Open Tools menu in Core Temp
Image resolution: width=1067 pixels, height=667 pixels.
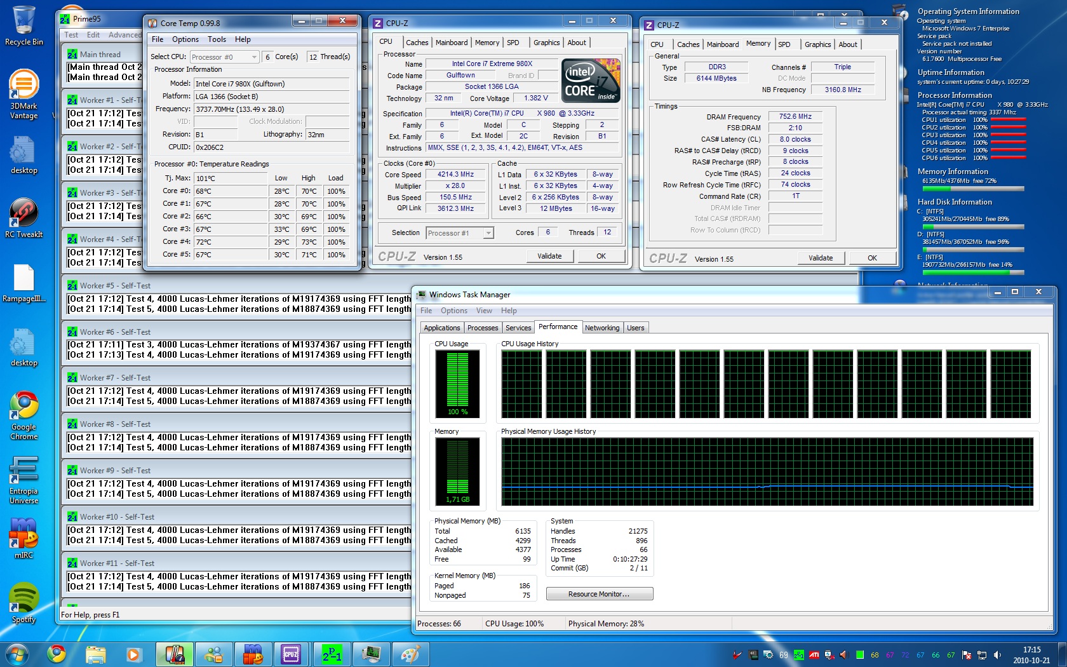(217, 39)
